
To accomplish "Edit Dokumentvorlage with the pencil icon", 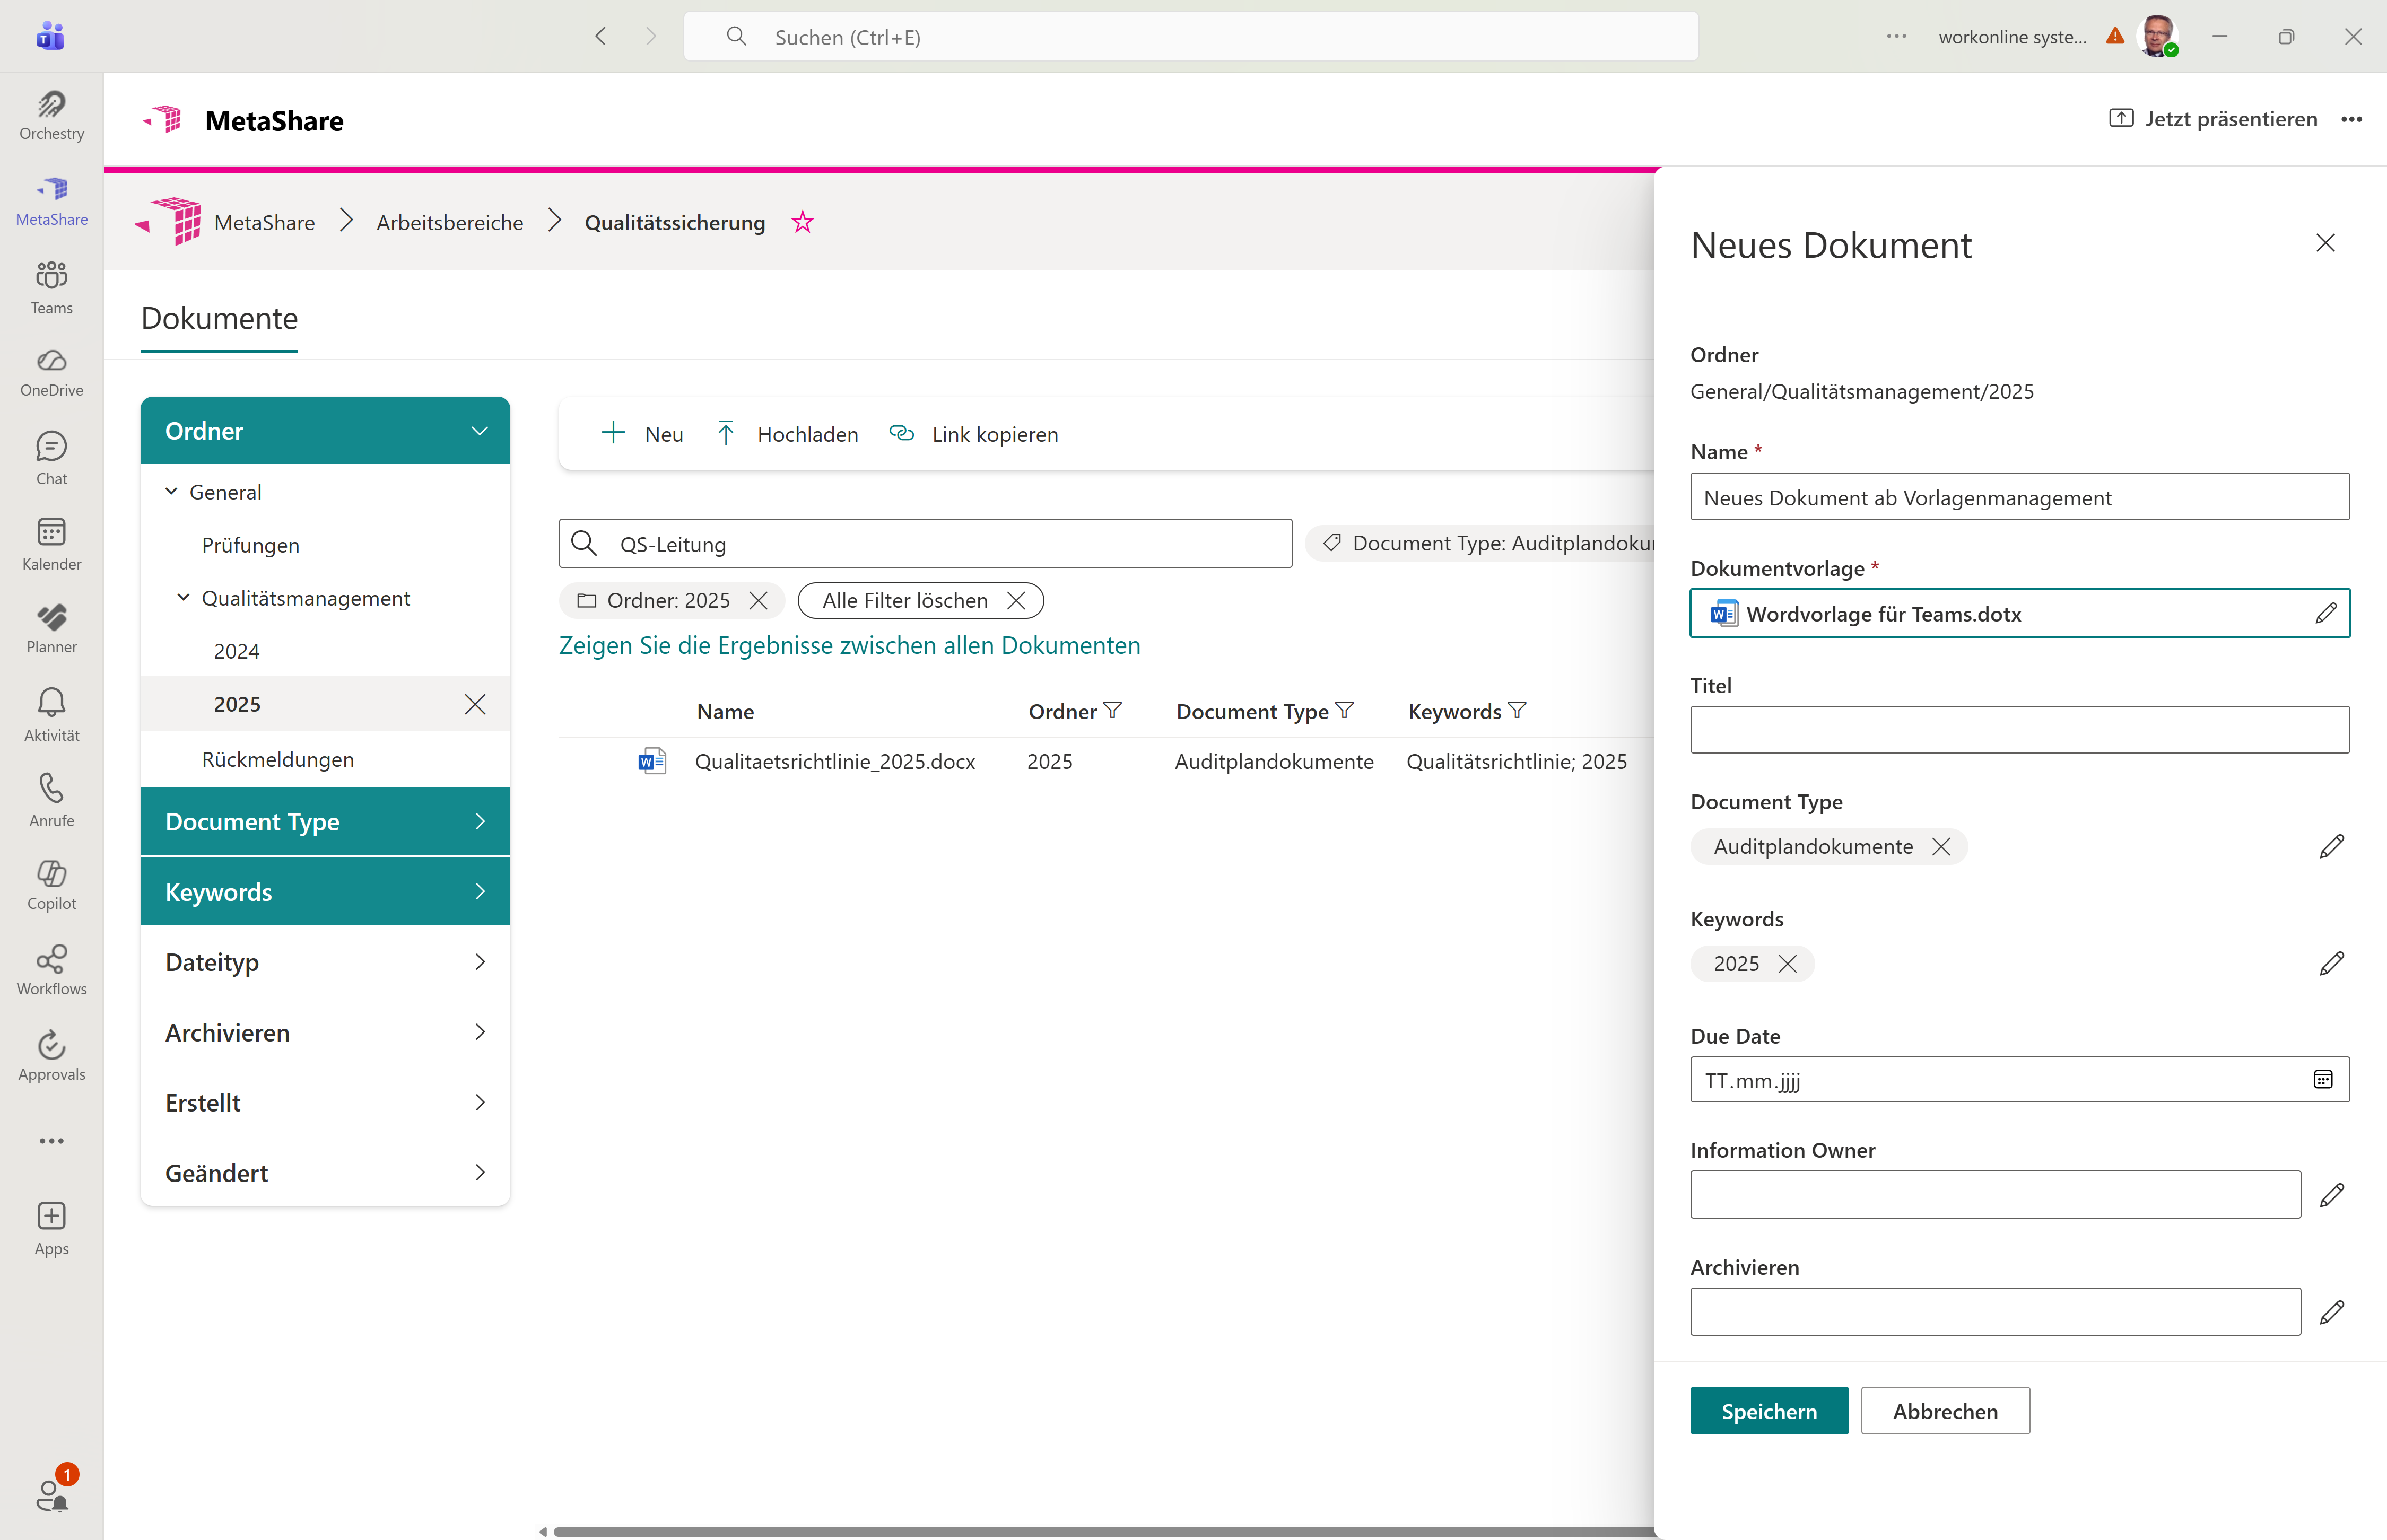I will tap(2326, 613).
